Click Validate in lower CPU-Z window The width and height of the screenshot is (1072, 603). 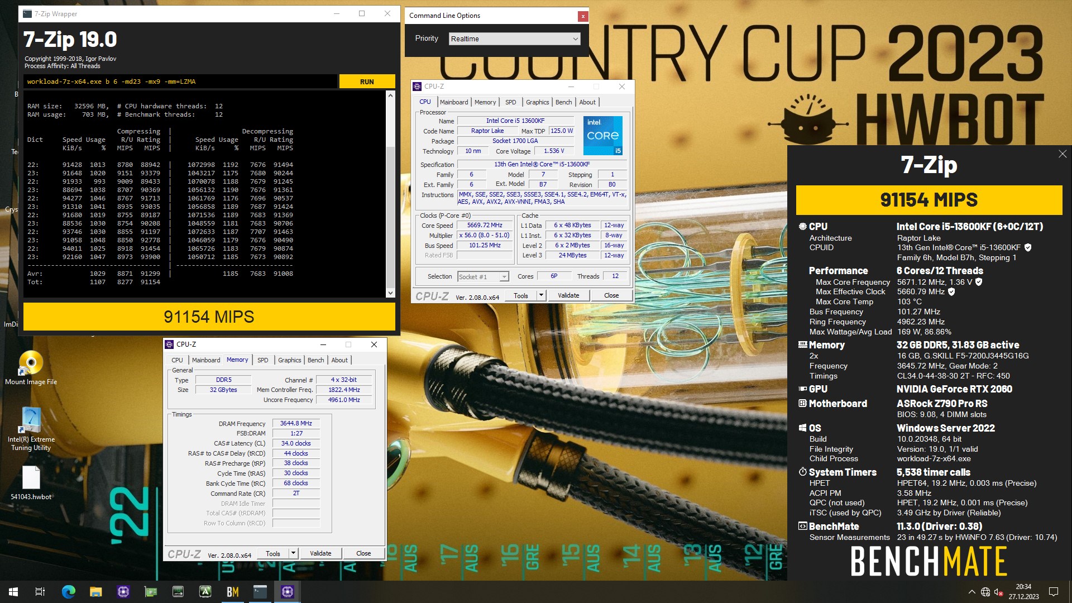point(320,553)
